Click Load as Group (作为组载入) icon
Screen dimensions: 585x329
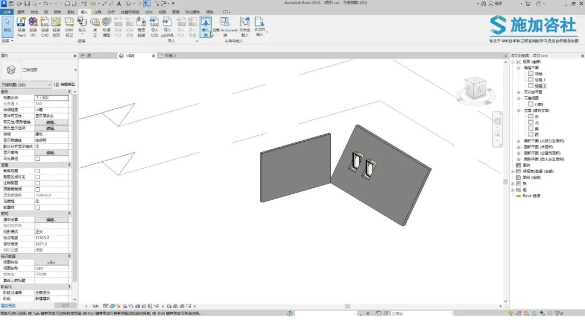tap(245, 27)
